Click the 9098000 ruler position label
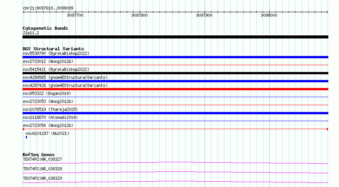 point(269,15)
